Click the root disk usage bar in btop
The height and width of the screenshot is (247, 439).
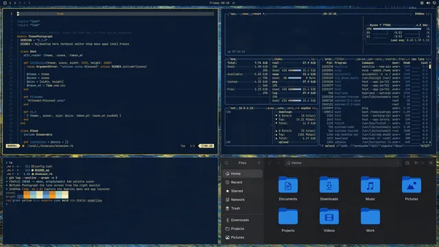tap(295, 70)
